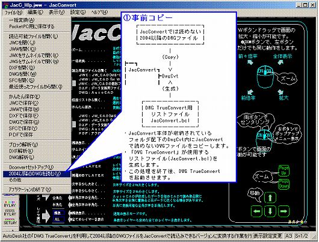The height and width of the screenshot is (242, 319).
Task: Select SFCを開く(S) menu entry
Action: (x=37, y=80)
